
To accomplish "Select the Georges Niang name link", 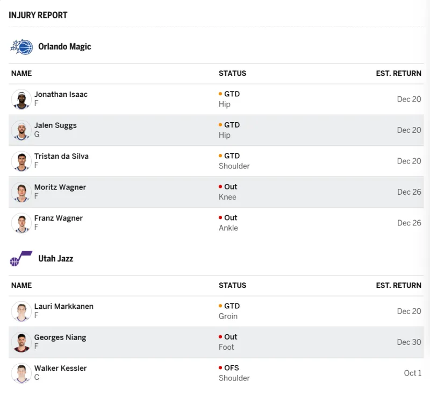I will click(60, 337).
